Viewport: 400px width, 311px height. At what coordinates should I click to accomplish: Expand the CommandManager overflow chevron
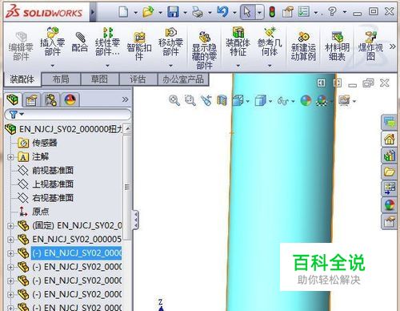tap(392, 46)
